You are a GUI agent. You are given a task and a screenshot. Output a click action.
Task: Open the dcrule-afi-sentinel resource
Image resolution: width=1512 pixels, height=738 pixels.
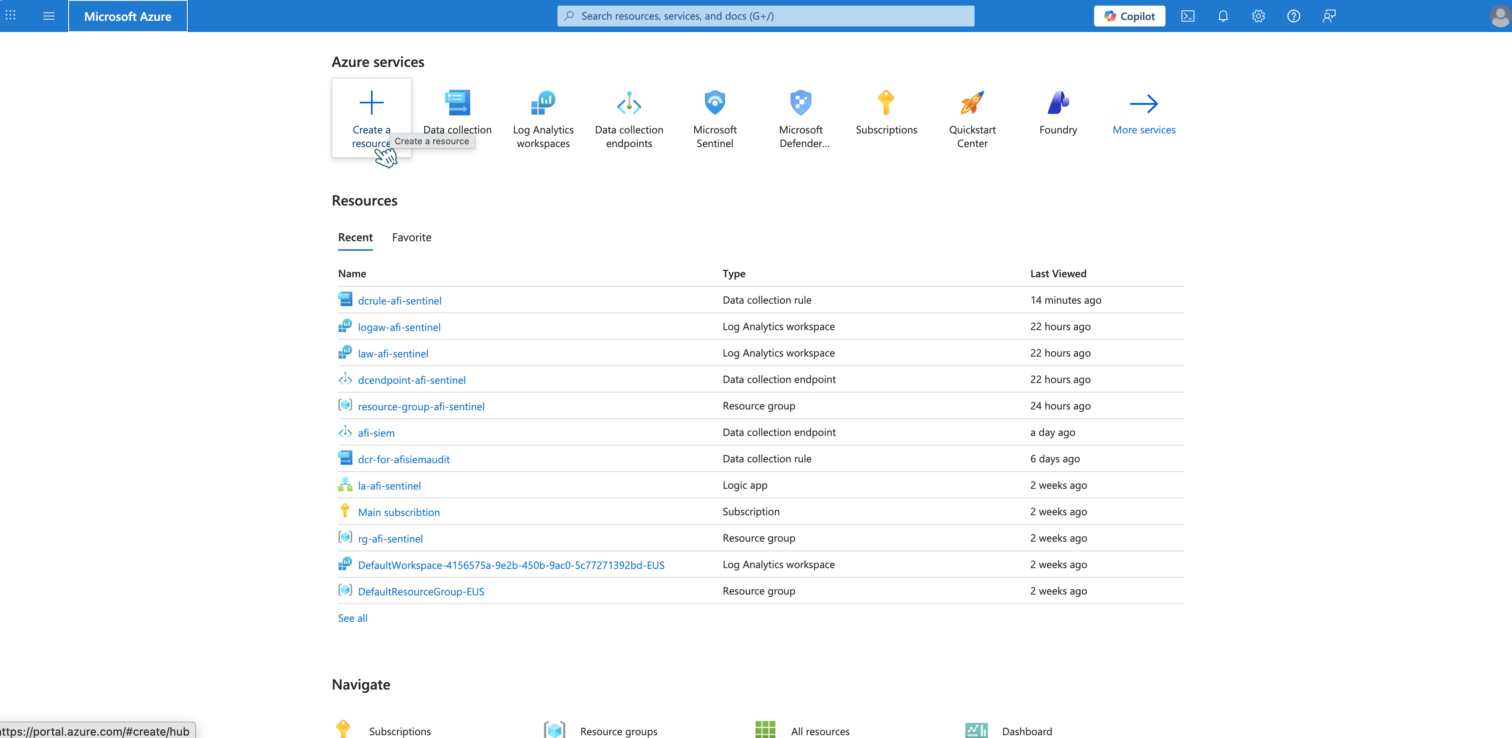pyautogui.click(x=400, y=301)
